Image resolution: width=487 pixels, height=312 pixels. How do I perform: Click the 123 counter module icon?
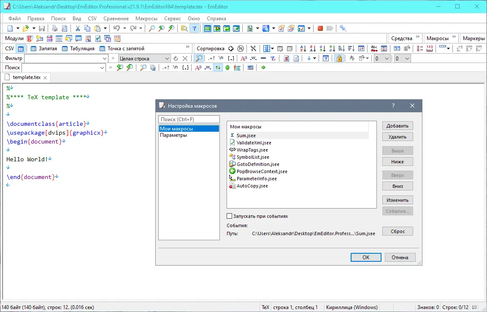coord(117,38)
